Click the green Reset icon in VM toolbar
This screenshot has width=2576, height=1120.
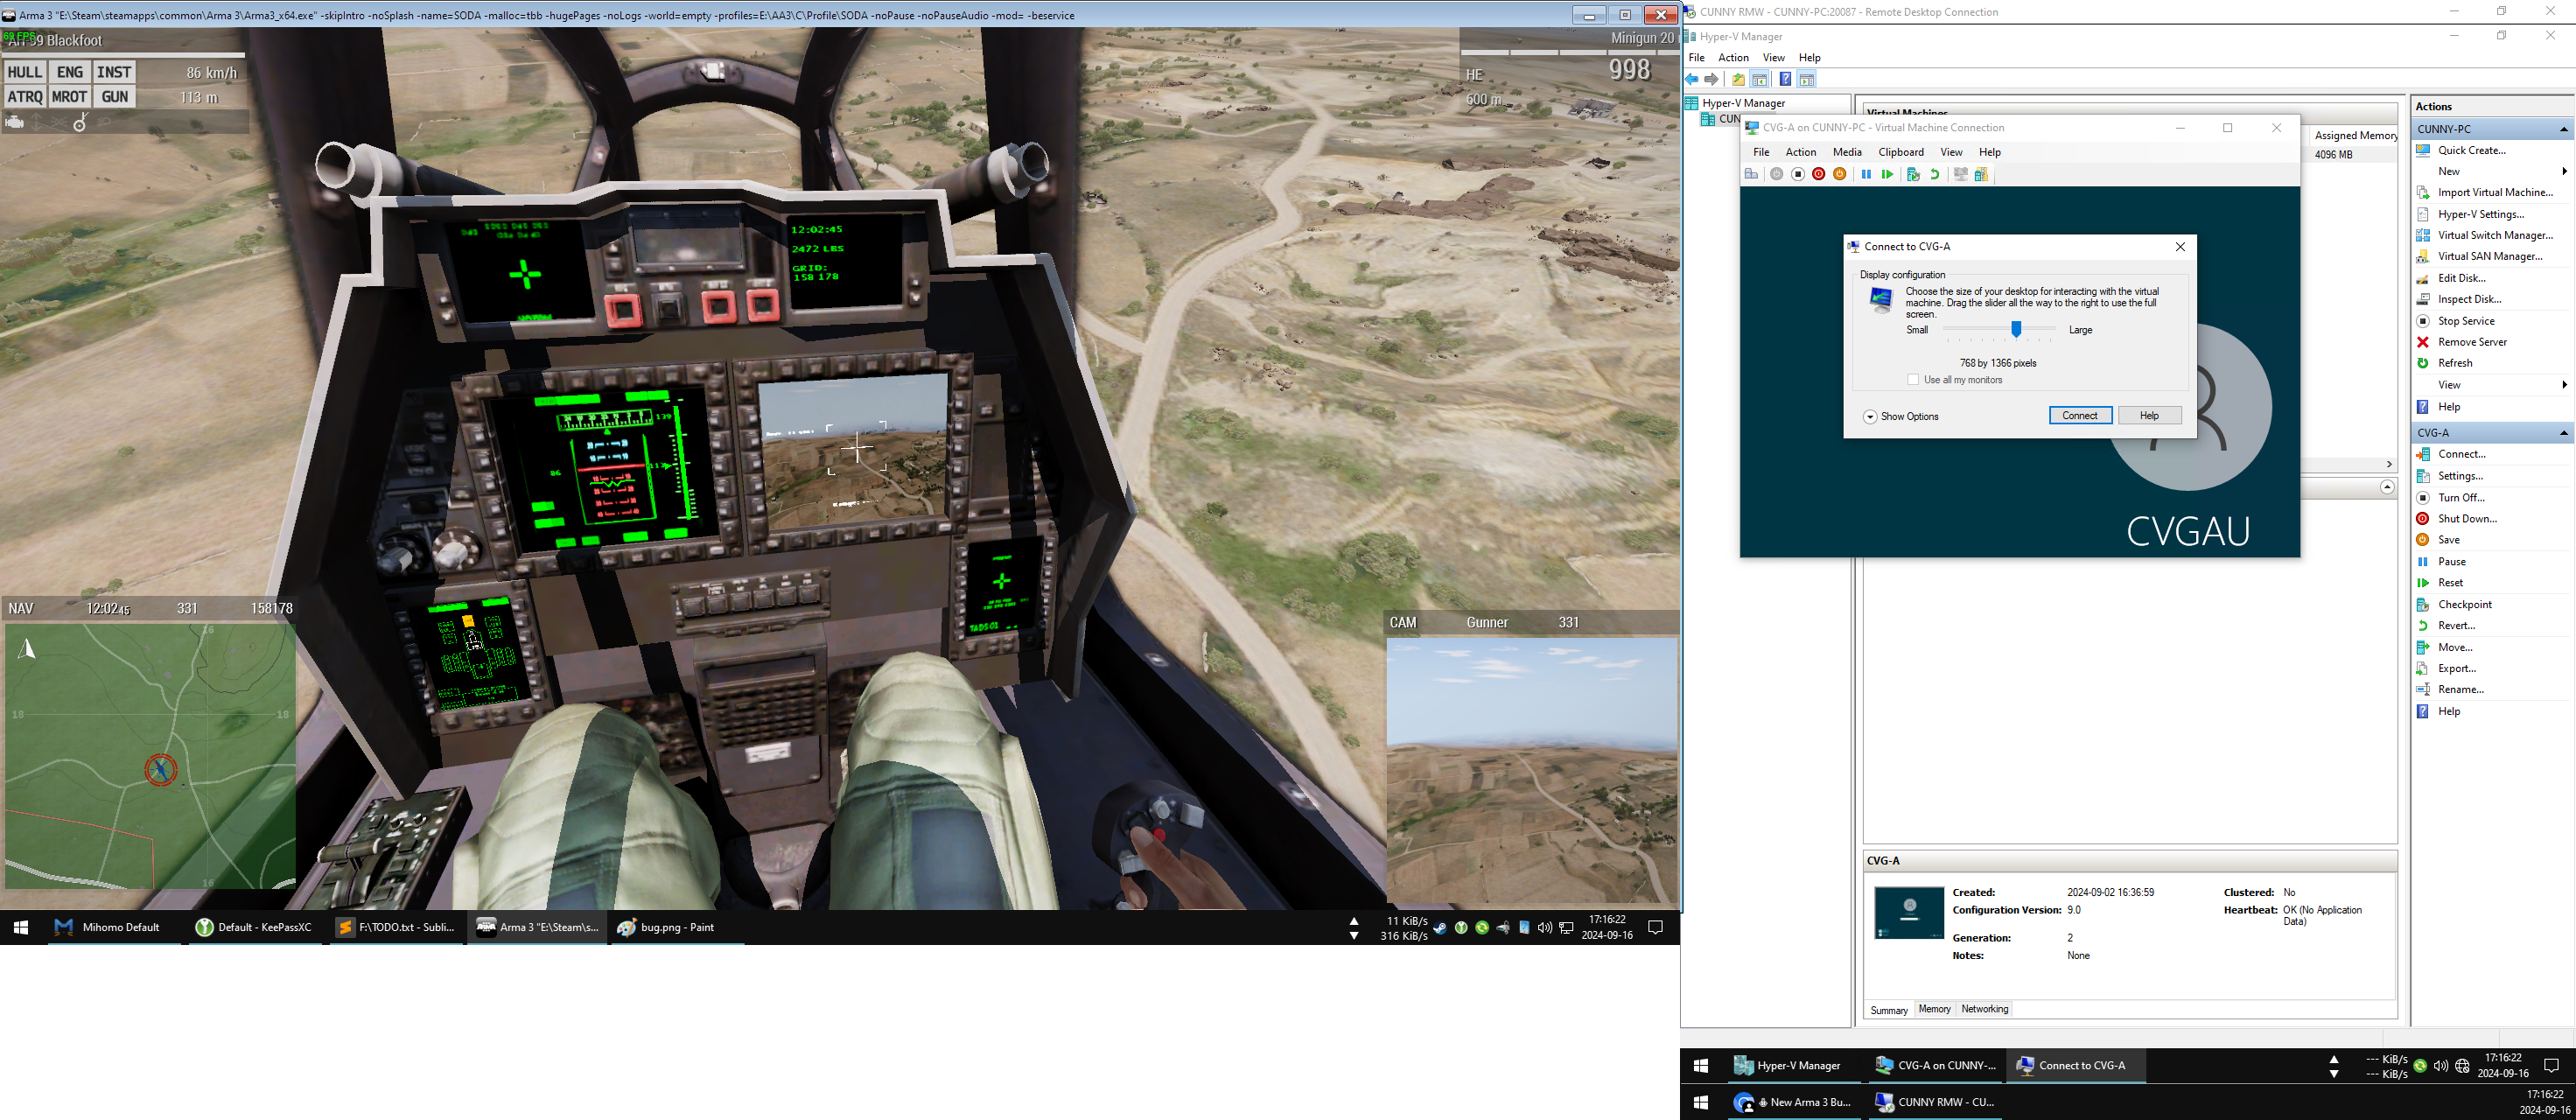point(1887,174)
